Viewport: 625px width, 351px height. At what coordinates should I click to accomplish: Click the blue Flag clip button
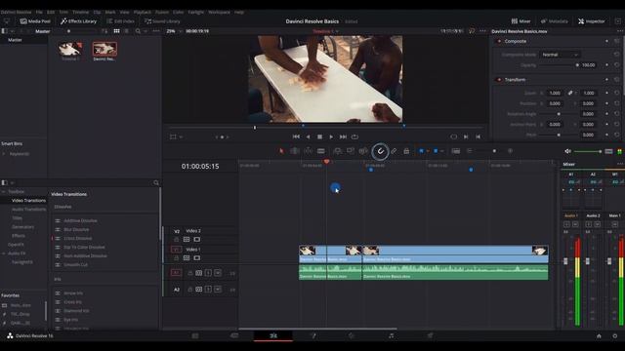[x=421, y=151]
